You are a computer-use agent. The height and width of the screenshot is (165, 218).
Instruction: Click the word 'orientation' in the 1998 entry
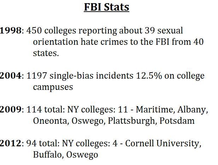pyautogui.click(x=55, y=42)
